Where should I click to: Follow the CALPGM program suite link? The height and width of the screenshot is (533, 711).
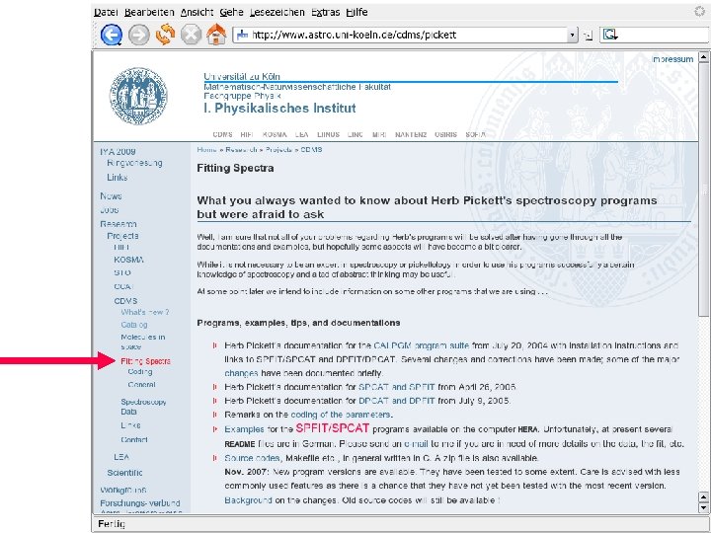[422, 345]
